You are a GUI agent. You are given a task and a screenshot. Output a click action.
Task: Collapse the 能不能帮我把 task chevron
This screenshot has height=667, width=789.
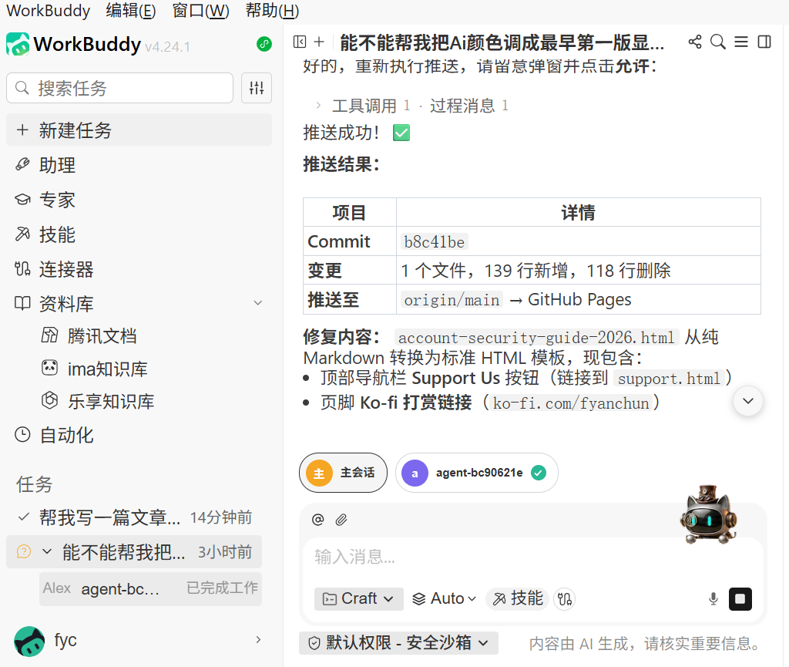[x=47, y=552]
